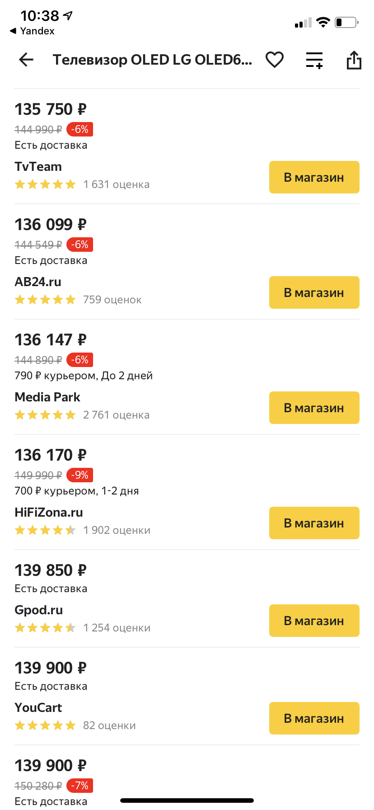Return to Yandex app via breadcrumb
Viewport: 374px width, 810px height.
[x=33, y=31]
